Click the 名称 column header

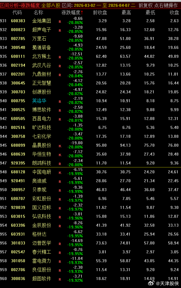tap(39, 13)
